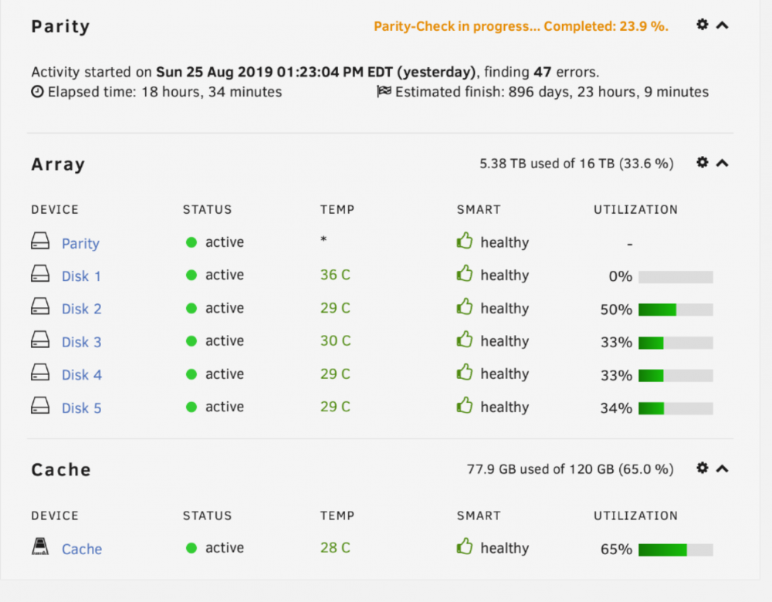The height and width of the screenshot is (602, 772).
Task: Open the Cache section settings gear
Action: pos(702,468)
